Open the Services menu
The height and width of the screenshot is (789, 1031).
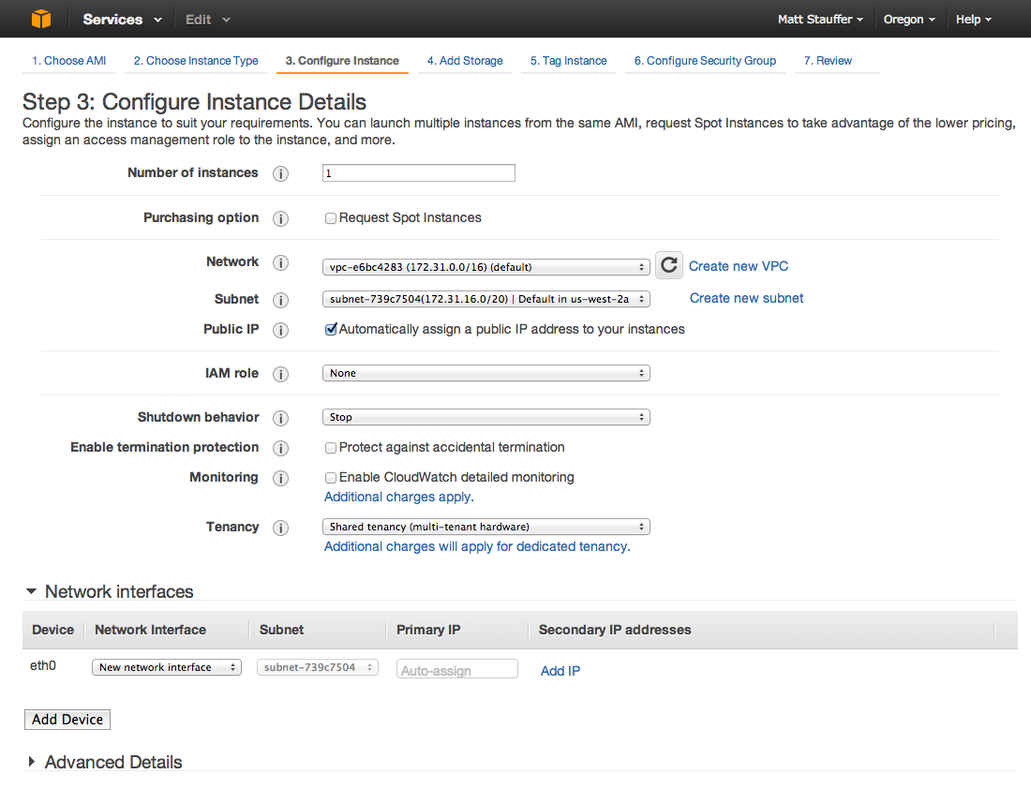(122, 20)
